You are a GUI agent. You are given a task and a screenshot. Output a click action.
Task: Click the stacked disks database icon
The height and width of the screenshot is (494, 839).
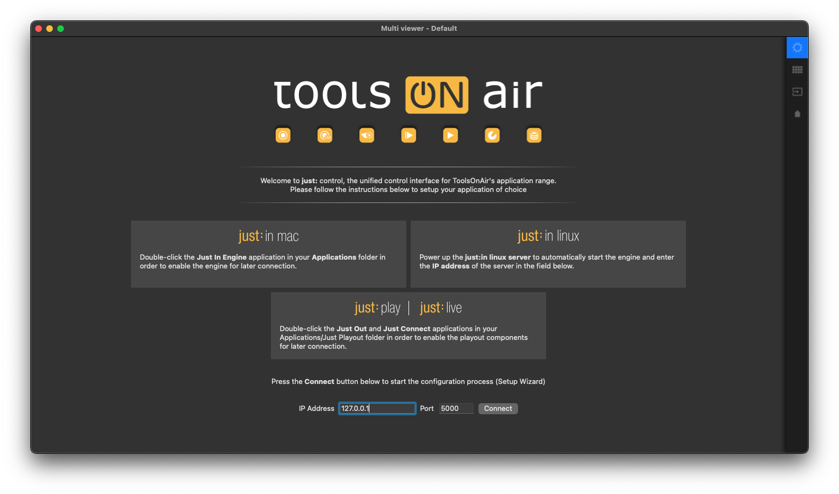pyautogui.click(x=534, y=135)
